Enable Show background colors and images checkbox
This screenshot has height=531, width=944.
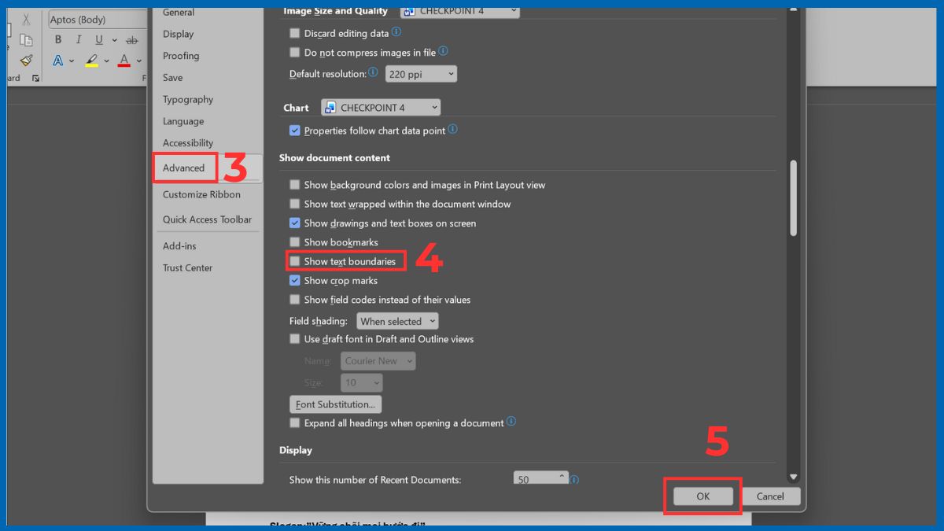tap(295, 185)
